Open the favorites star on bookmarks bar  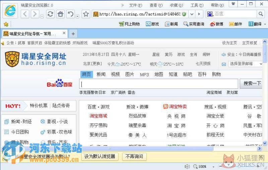(6, 24)
